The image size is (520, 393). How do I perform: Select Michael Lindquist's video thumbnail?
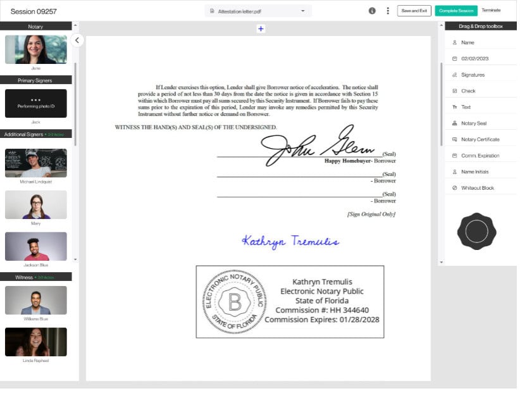(x=36, y=163)
